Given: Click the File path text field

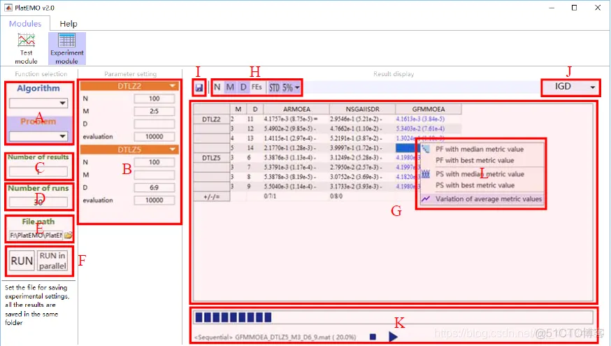Looking at the screenshot, I should (x=36, y=236).
